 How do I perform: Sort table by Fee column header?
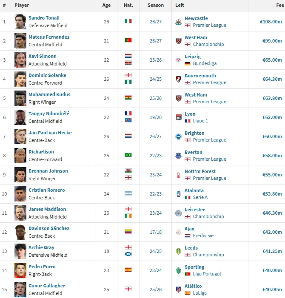pos(280,5)
